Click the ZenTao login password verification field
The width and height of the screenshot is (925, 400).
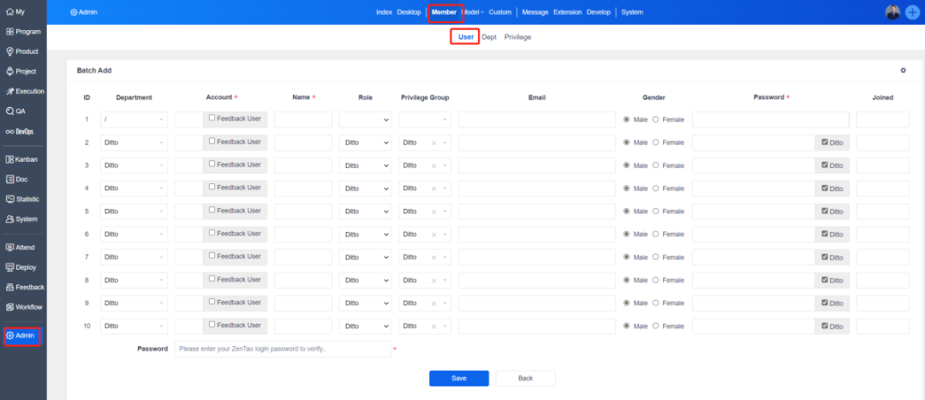coord(283,349)
